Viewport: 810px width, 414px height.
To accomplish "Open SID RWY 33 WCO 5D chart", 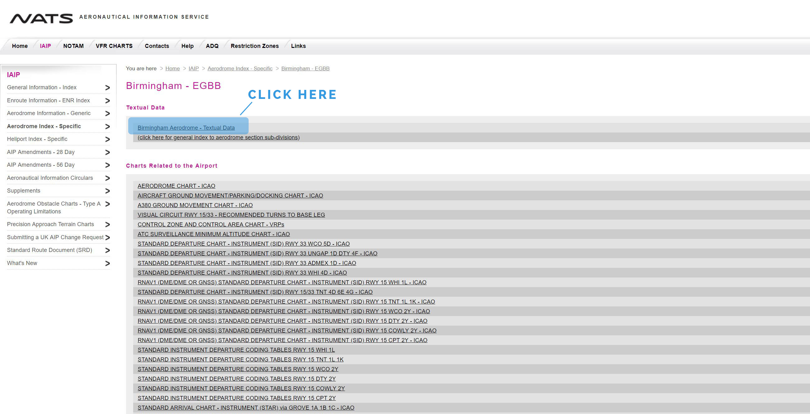I will coord(243,244).
